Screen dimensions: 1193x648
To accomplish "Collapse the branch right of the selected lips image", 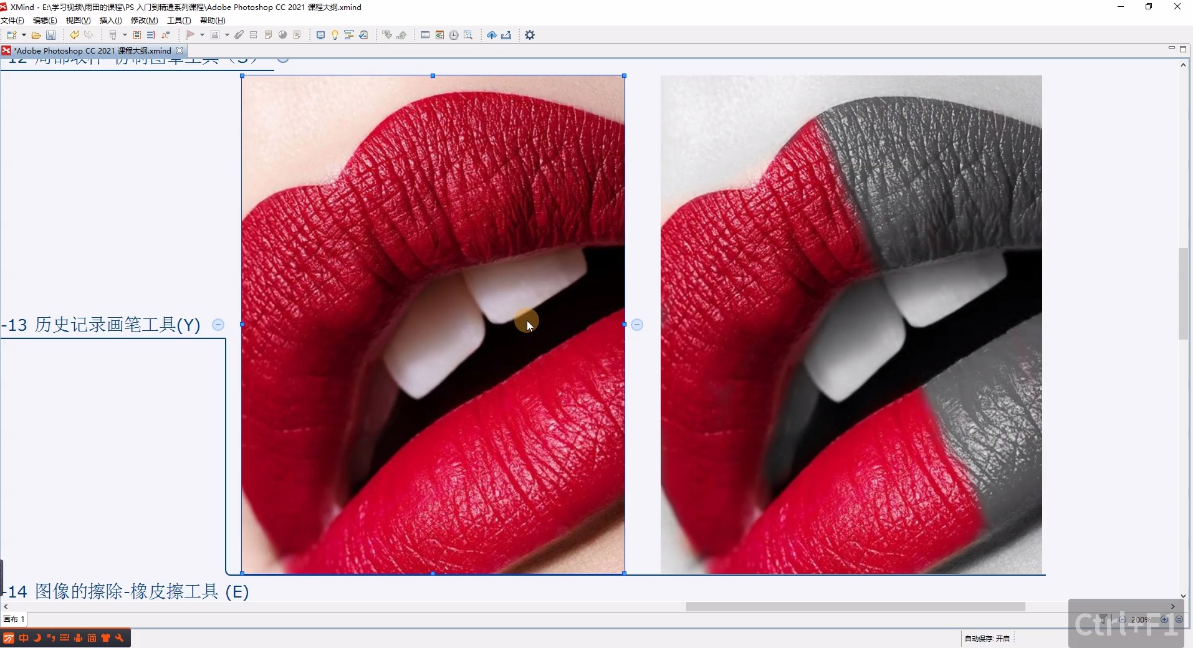I will [x=637, y=325].
